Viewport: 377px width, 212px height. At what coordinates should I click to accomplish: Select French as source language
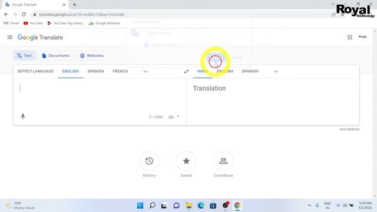click(120, 71)
